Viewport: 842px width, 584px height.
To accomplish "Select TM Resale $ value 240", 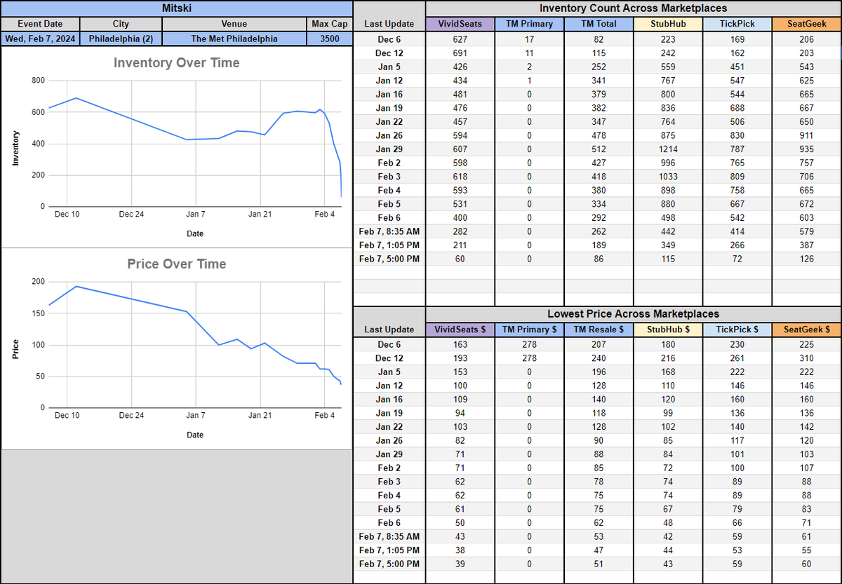I will (x=599, y=358).
